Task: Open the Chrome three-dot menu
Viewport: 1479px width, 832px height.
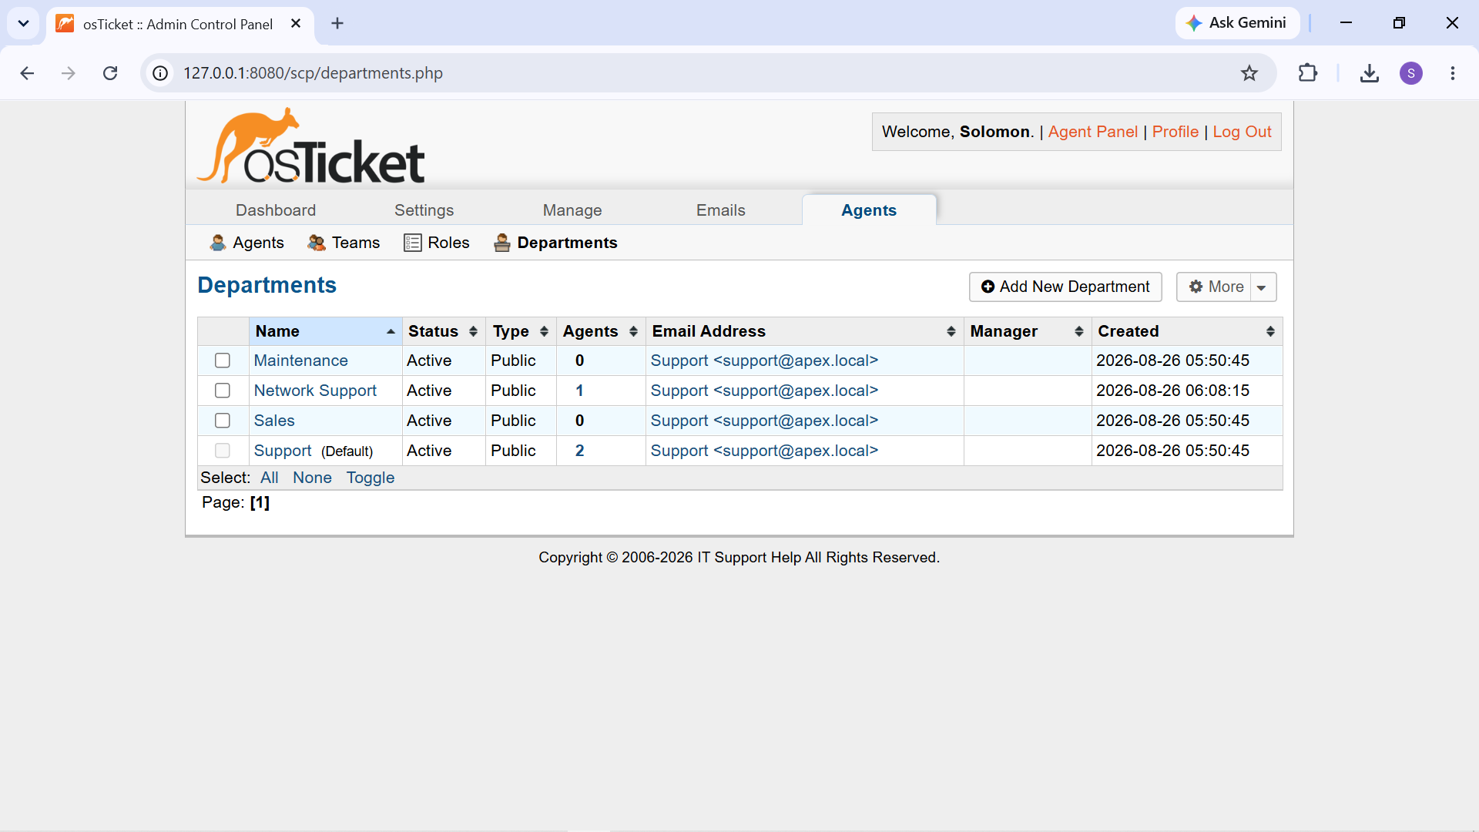Action: coord(1453,73)
